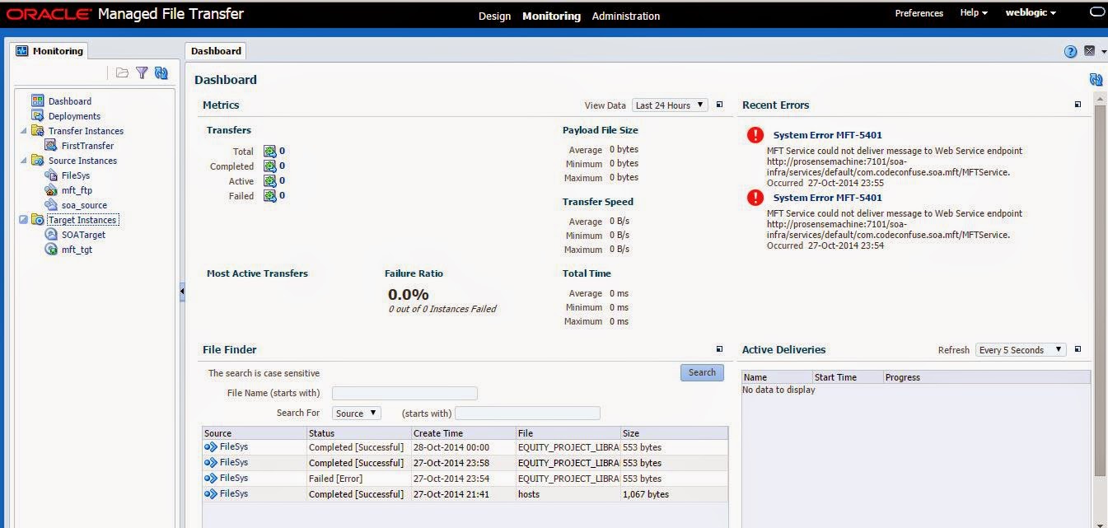1108x528 pixels.
Task: Select the '1,067 bytes' size cell
Action: tap(674, 494)
